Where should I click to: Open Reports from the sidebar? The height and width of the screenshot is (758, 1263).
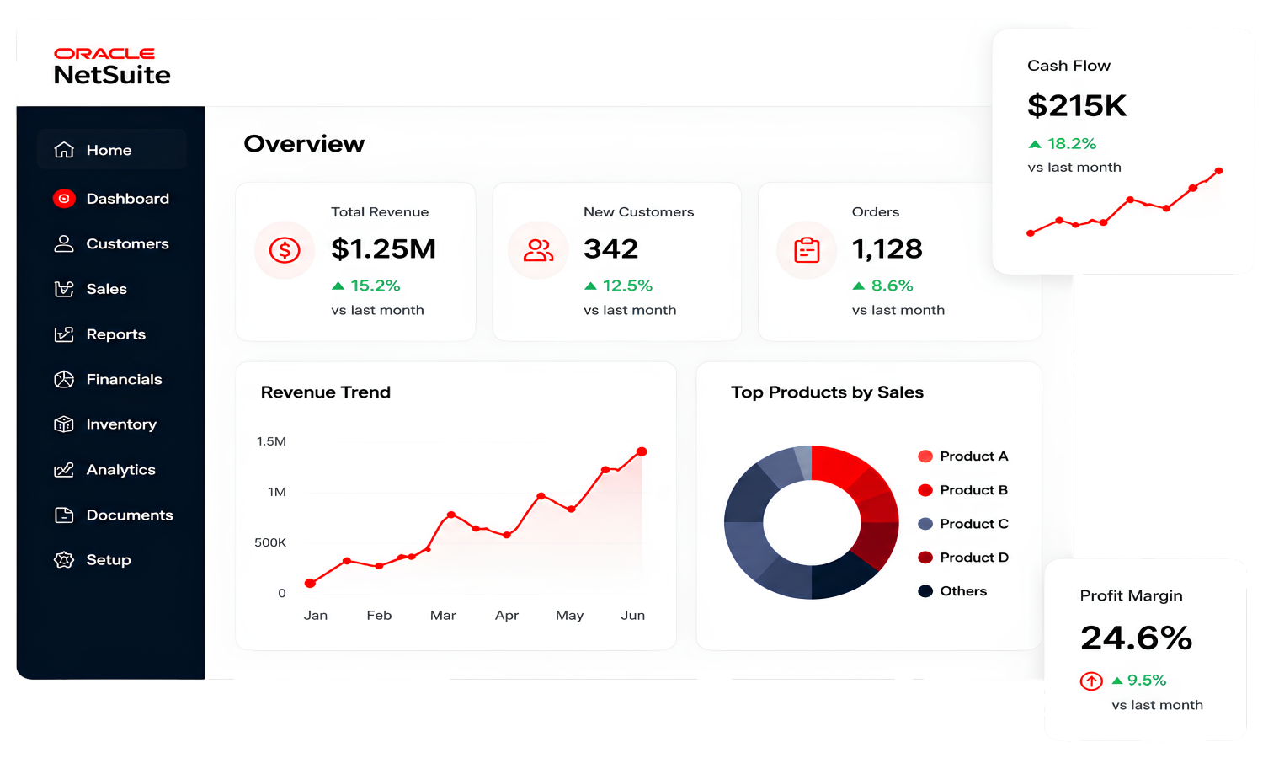click(x=112, y=334)
